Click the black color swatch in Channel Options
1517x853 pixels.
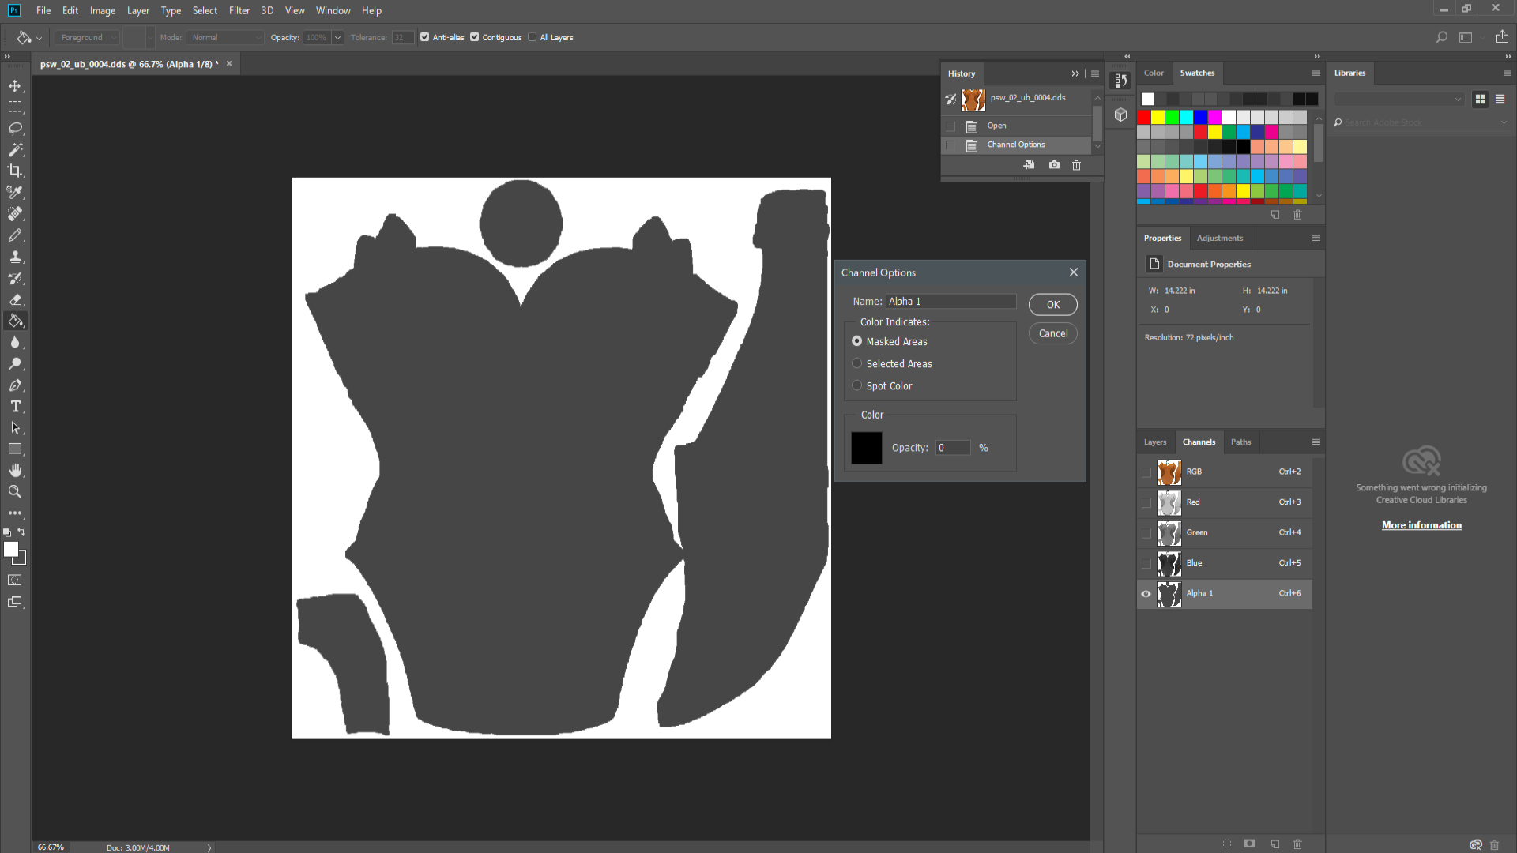866,448
